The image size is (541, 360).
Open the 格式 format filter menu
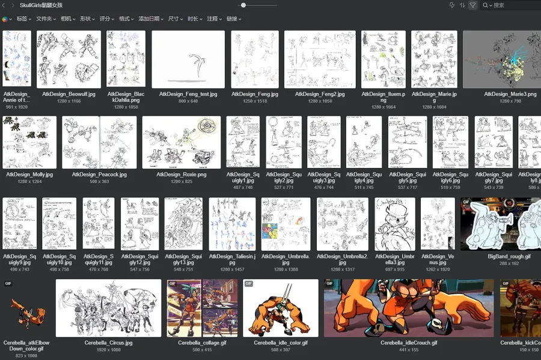126,19
